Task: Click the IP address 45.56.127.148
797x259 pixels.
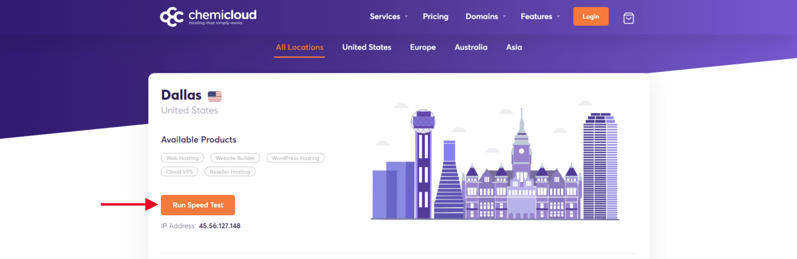Action: tap(220, 226)
